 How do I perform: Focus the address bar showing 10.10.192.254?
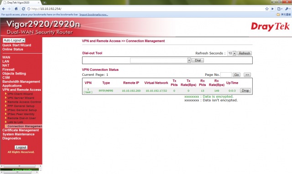[145, 9]
